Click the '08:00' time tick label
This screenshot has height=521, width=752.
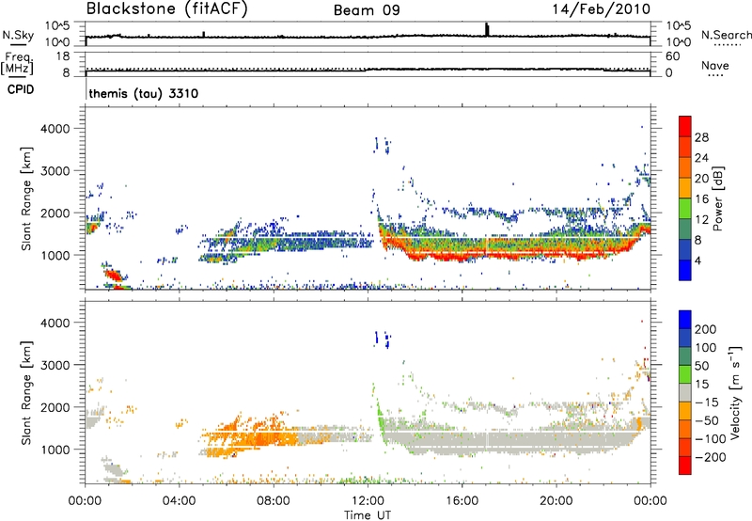tap(274, 501)
